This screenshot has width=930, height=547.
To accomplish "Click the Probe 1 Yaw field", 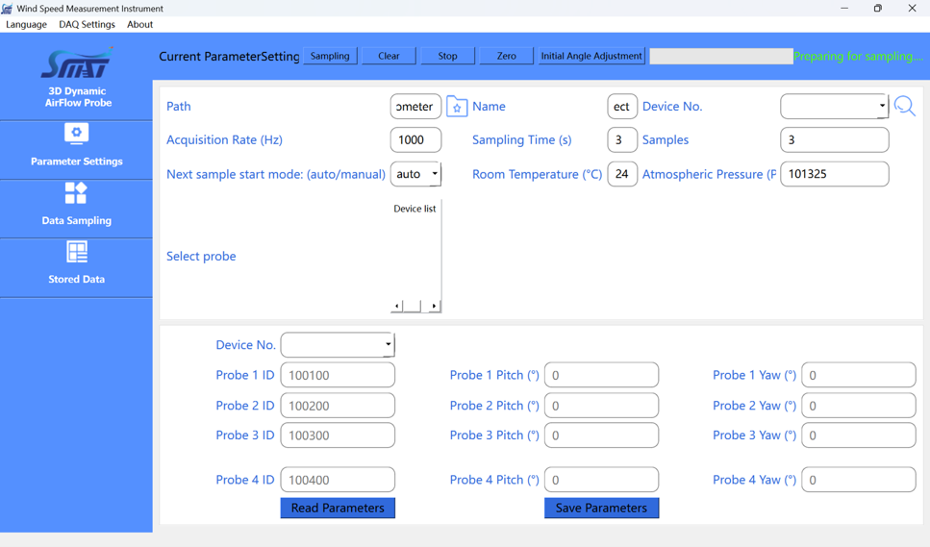I will click(x=858, y=375).
